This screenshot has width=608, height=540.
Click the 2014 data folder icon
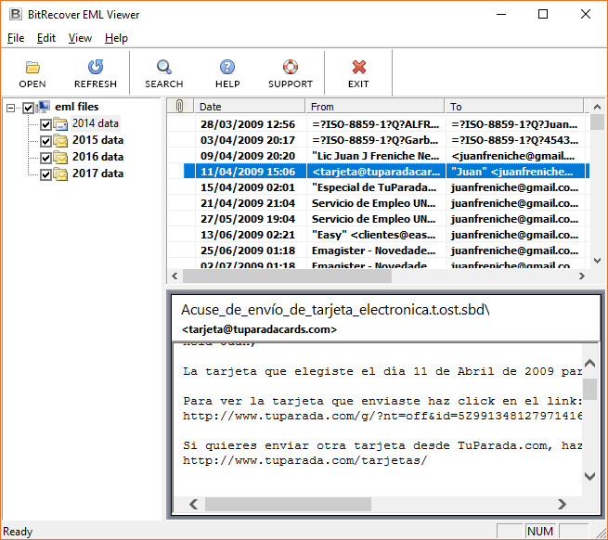[x=60, y=124]
